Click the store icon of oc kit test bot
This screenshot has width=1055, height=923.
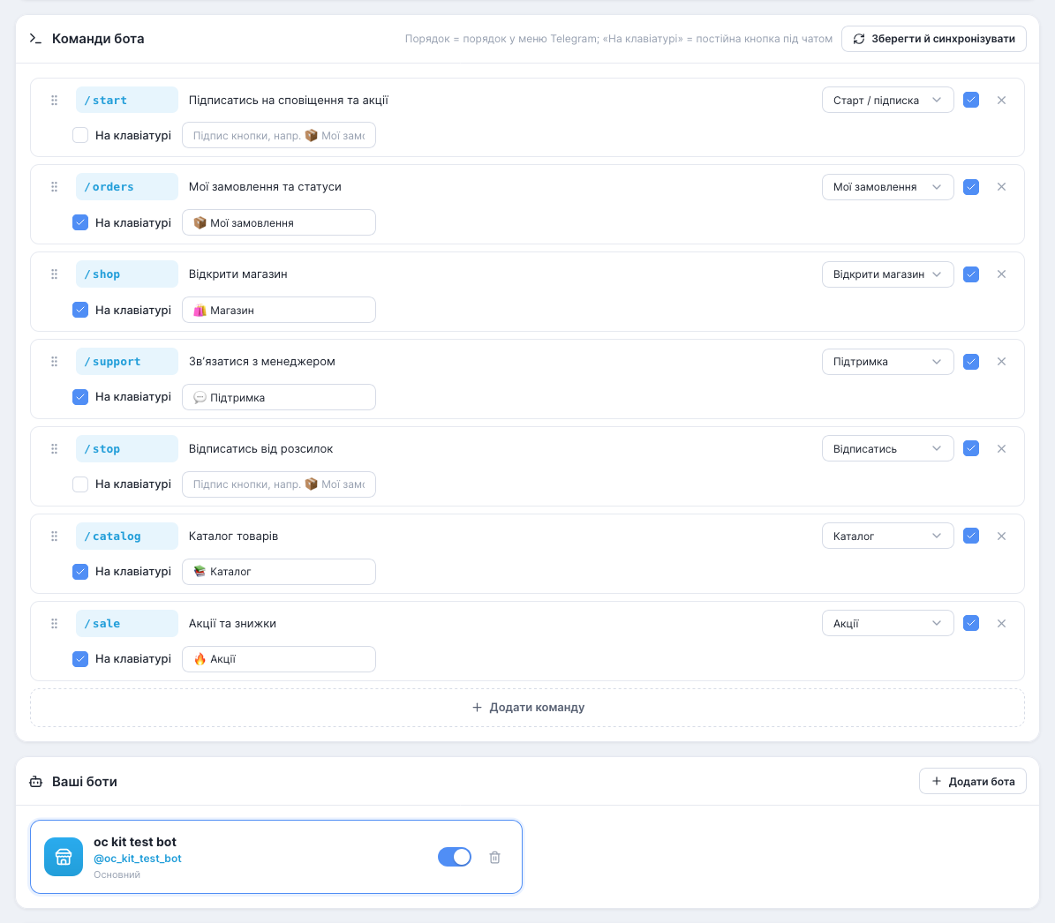pyautogui.click(x=64, y=857)
